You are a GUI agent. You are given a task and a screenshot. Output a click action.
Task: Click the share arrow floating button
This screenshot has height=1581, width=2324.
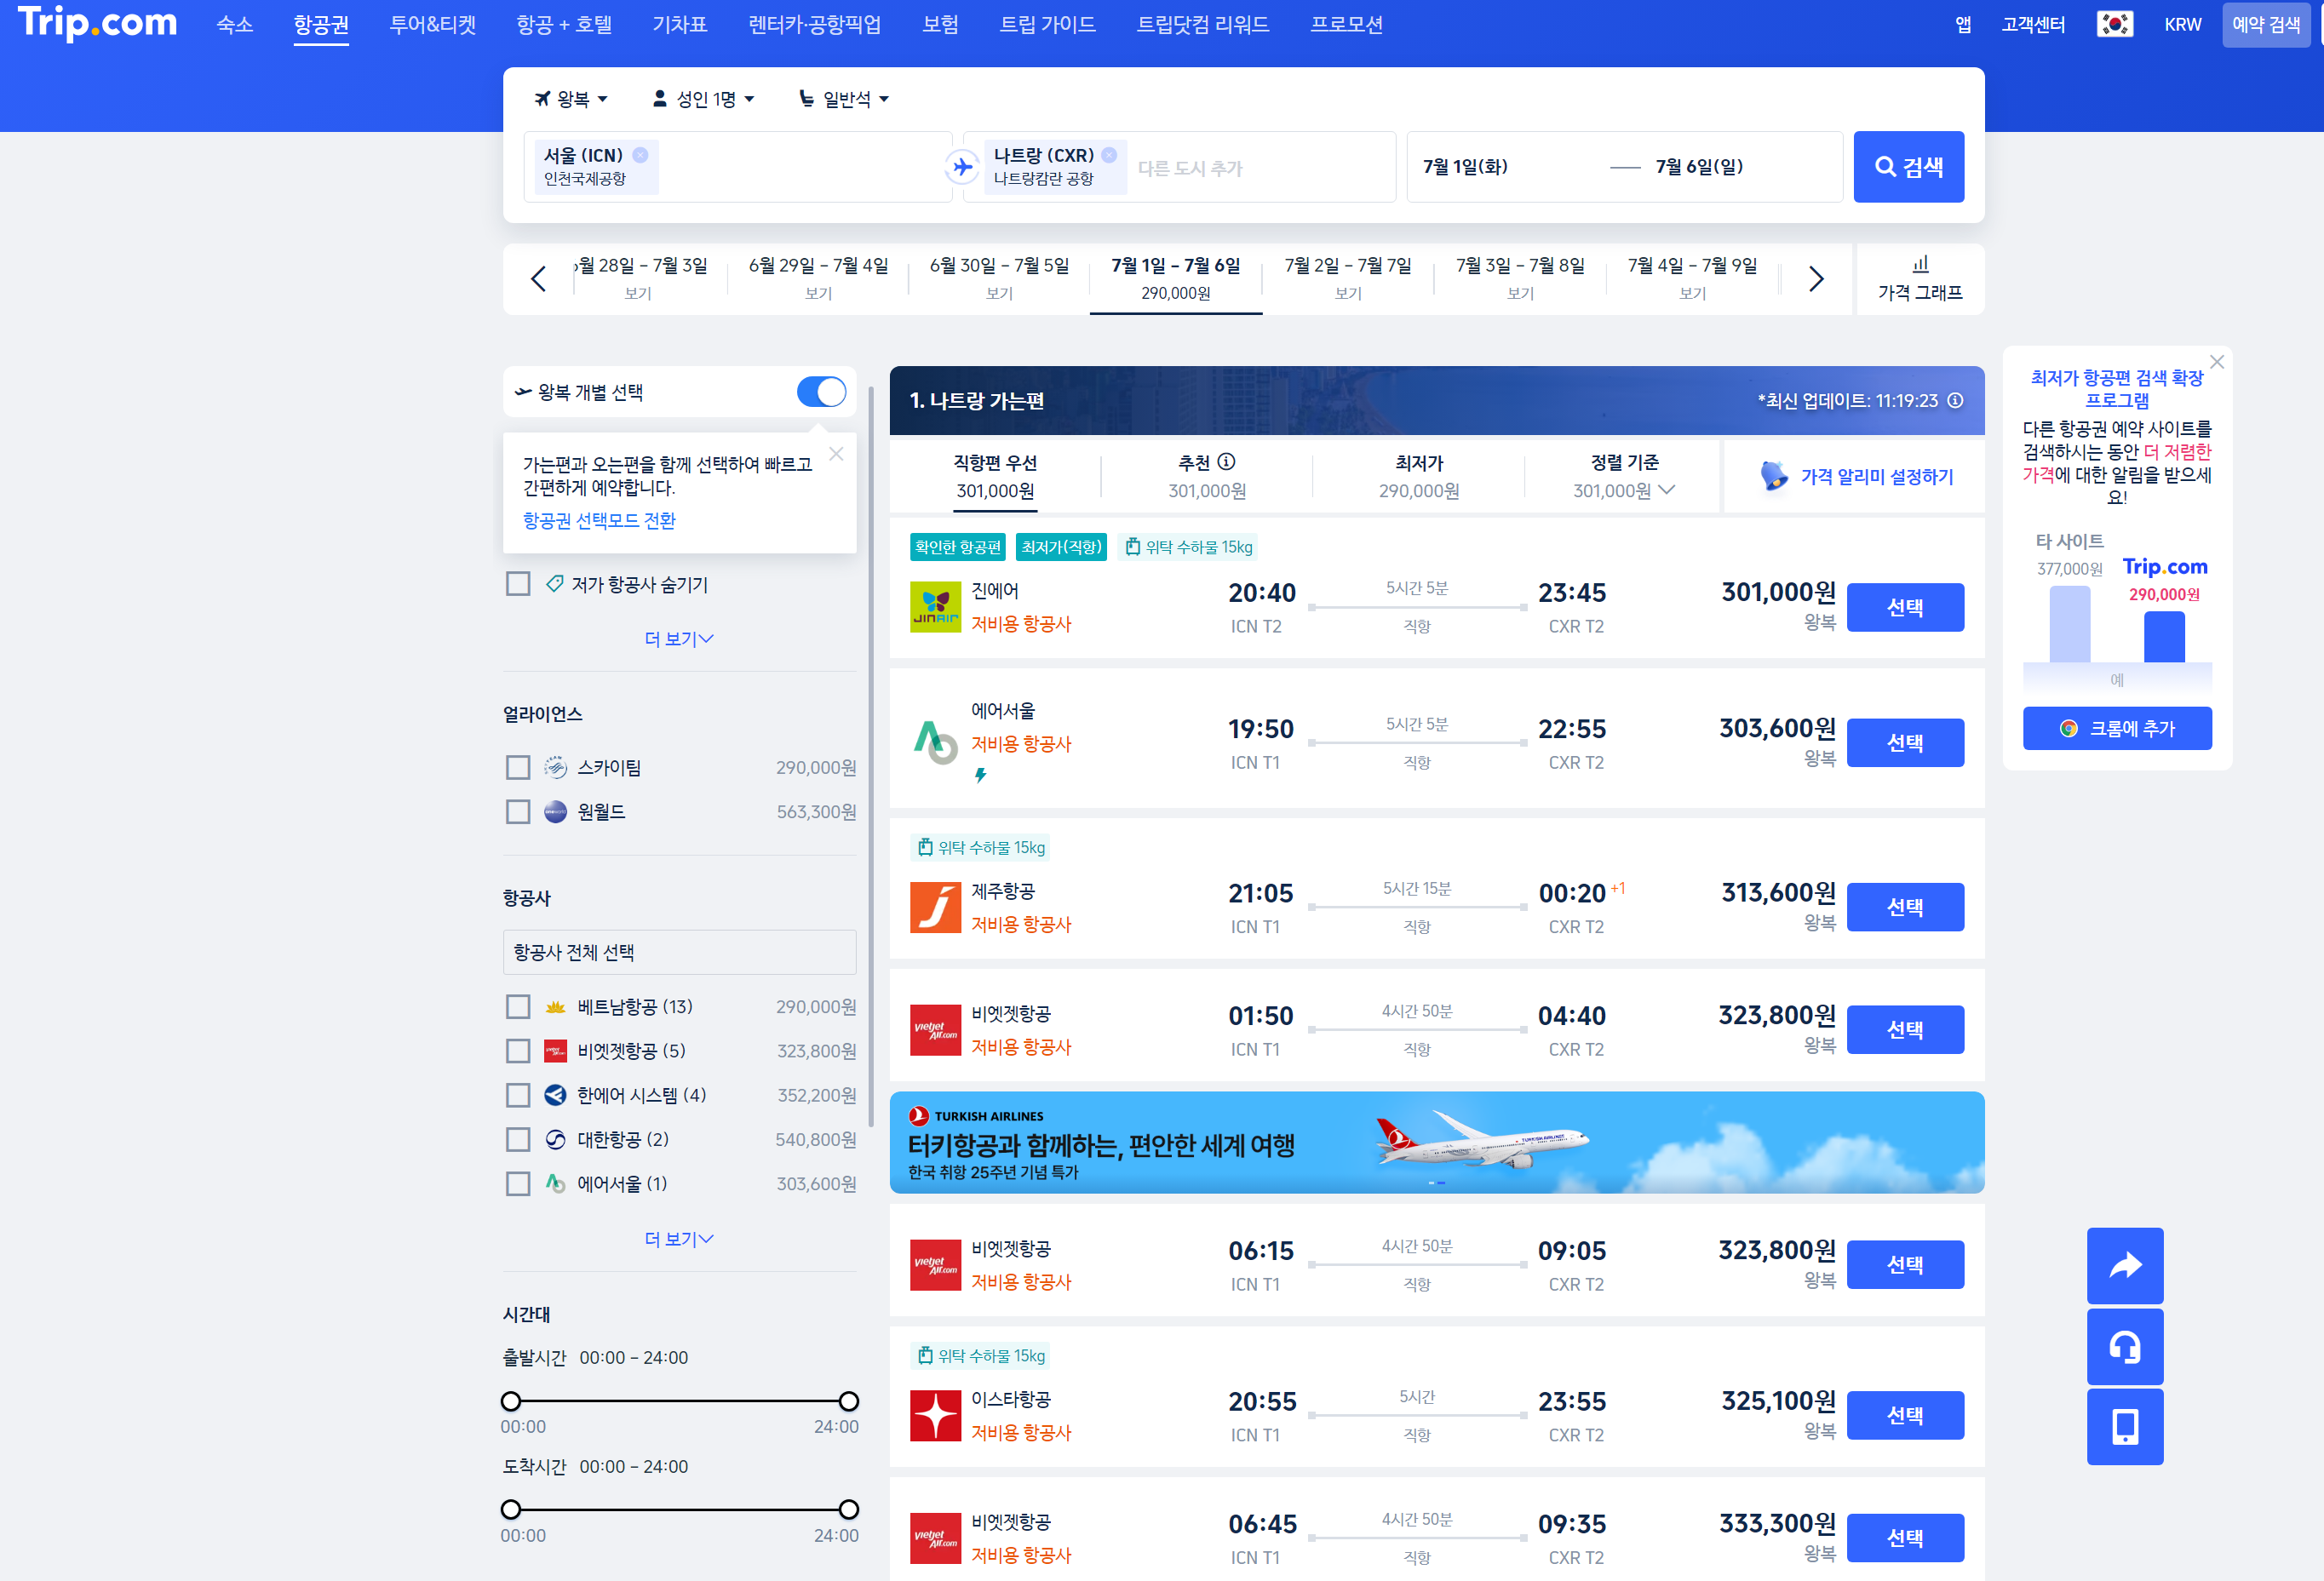[2124, 1265]
